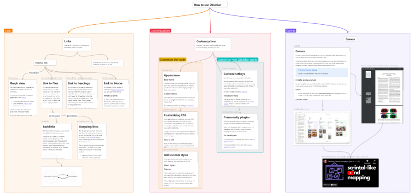Open the Infinite Canvas PDF embed
The image size is (414, 195).
(x=382, y=95)
